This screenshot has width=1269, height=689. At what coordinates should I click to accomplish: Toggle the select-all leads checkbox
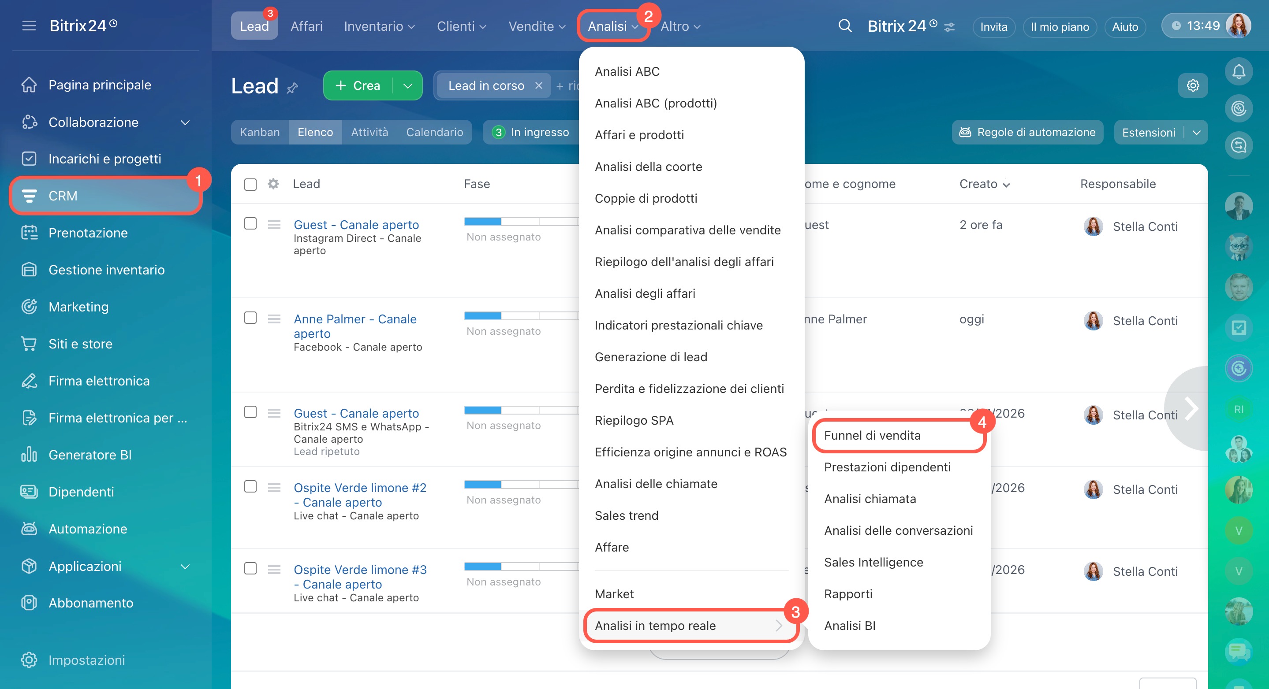pos(250,184)
